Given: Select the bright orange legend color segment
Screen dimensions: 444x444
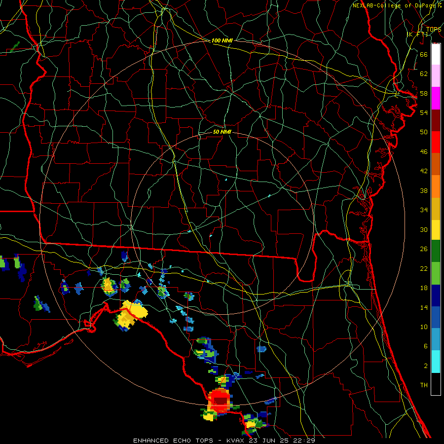Looking at the screenshot, I should pos(436,186).
